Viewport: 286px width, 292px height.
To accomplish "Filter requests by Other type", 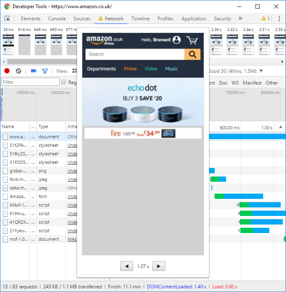I will (272, 83).
